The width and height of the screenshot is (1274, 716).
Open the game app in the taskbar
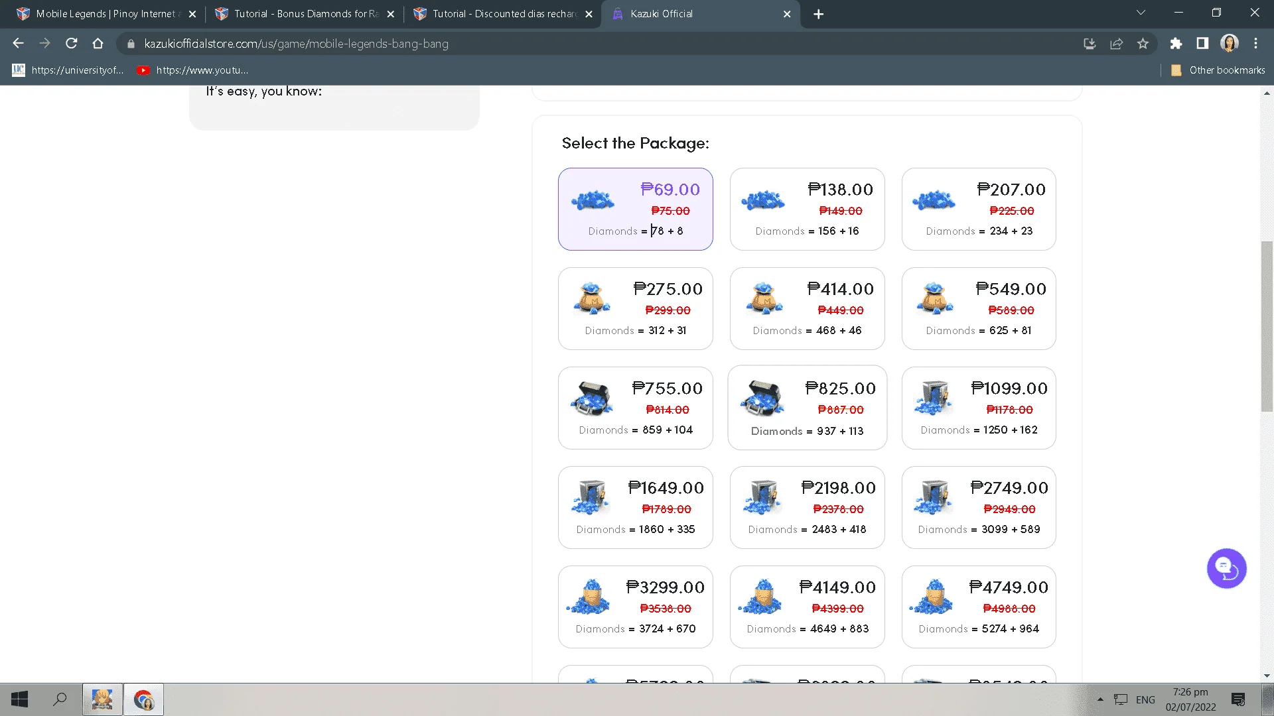click(x=102, y=699)
